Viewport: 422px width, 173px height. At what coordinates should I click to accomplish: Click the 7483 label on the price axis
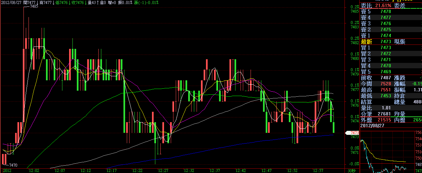tap(355, 27)
